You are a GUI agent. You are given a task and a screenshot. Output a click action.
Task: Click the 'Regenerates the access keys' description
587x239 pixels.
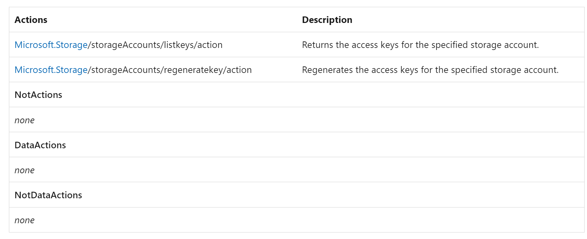pos(430,70)
